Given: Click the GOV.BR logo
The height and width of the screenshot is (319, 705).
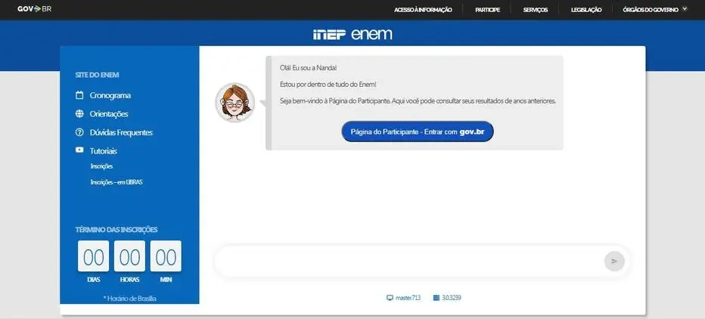Looking at the screenshot, I should [34, 9].
